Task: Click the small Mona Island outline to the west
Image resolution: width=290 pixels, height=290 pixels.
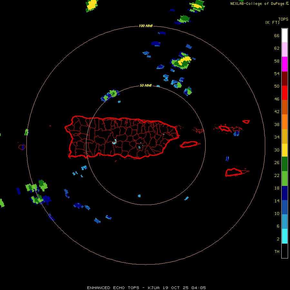Action: point(22,147)
